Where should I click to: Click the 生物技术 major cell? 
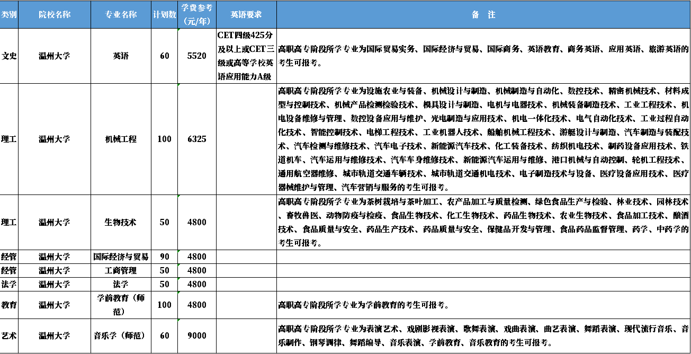coord(121,223)
